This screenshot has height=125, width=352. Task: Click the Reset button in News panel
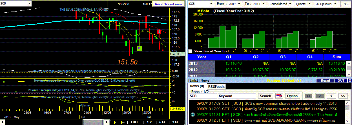point(325,81)
